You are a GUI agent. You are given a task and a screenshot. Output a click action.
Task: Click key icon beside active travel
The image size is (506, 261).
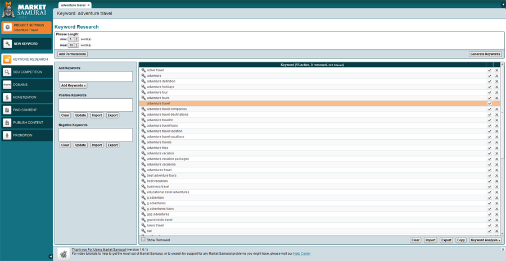point(143,70)
